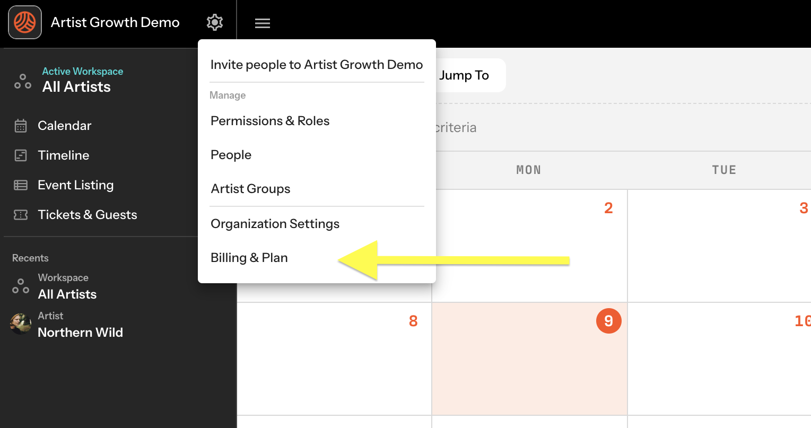The width and height of the screenshot is (811, 428).
Task: Click the Artist Growth logo icon
Action: [x=25, y=22]
